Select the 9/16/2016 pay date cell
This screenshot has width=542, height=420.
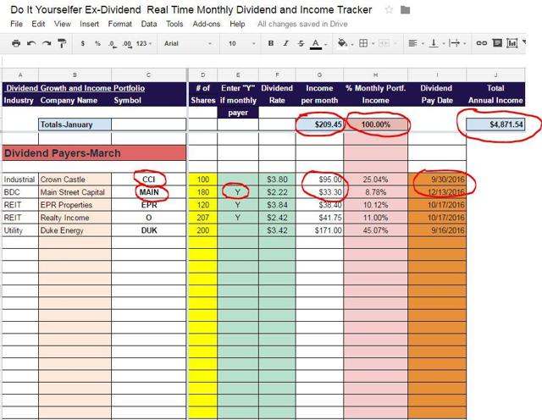(437, 230)
